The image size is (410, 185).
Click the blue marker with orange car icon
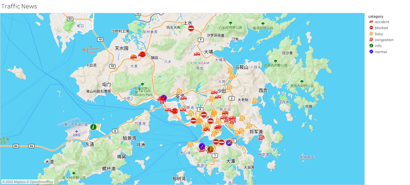point(229,142)
